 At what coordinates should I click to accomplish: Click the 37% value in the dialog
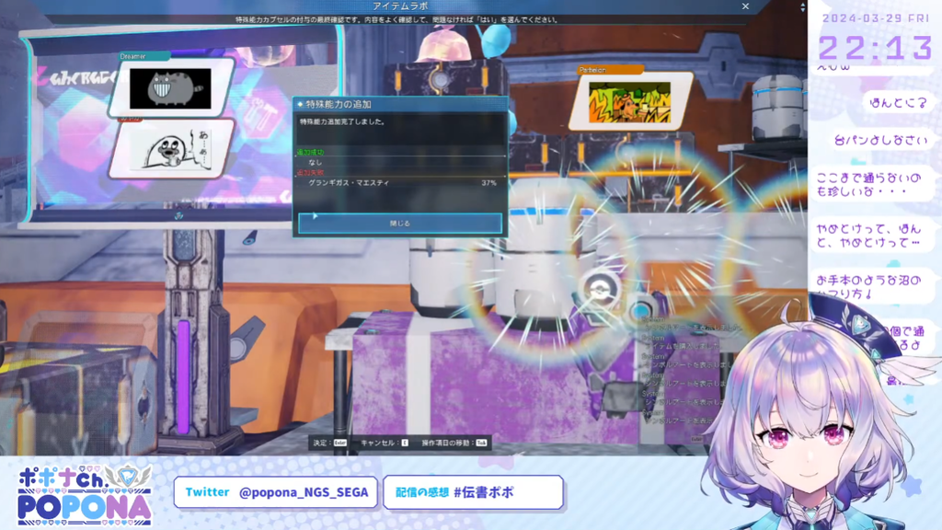[488, 183]
